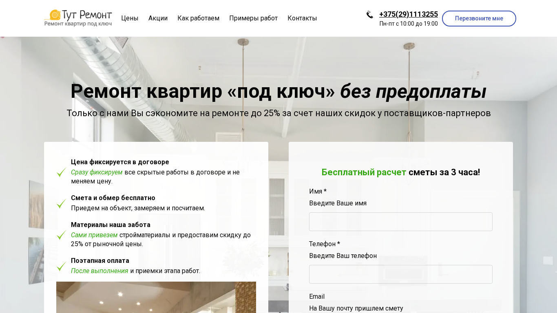Select Контакты in the navigation
557x313 pixels.
click(x=302, y=18)
